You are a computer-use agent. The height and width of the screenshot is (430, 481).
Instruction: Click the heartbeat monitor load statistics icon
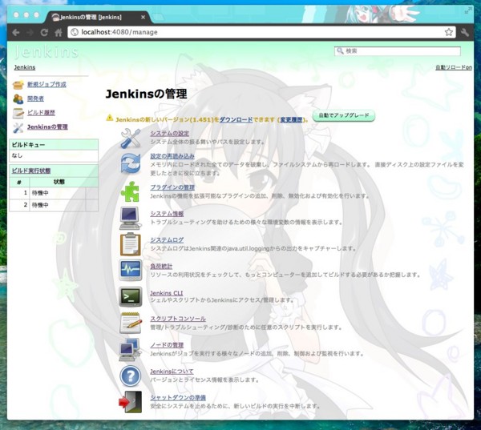131,270
